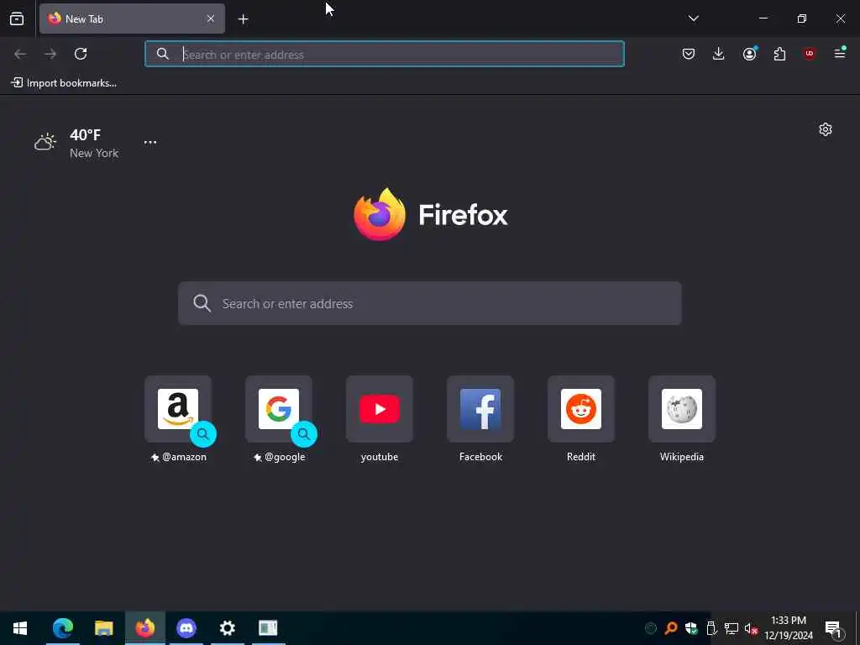
Task: Open the Firefox hamburger application menu
Action: 840,53
